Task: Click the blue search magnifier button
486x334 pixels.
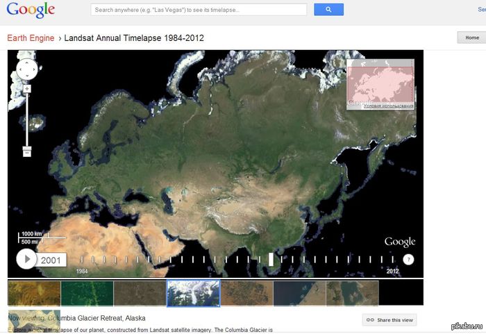Action: pyautogui.click(x=328, y=10)
